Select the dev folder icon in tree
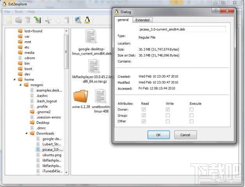Screen dimensions: 245x187 point(20,74)
